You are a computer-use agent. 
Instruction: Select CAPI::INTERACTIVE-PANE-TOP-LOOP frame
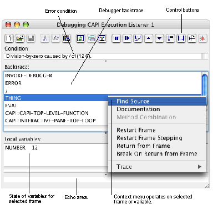56,121
